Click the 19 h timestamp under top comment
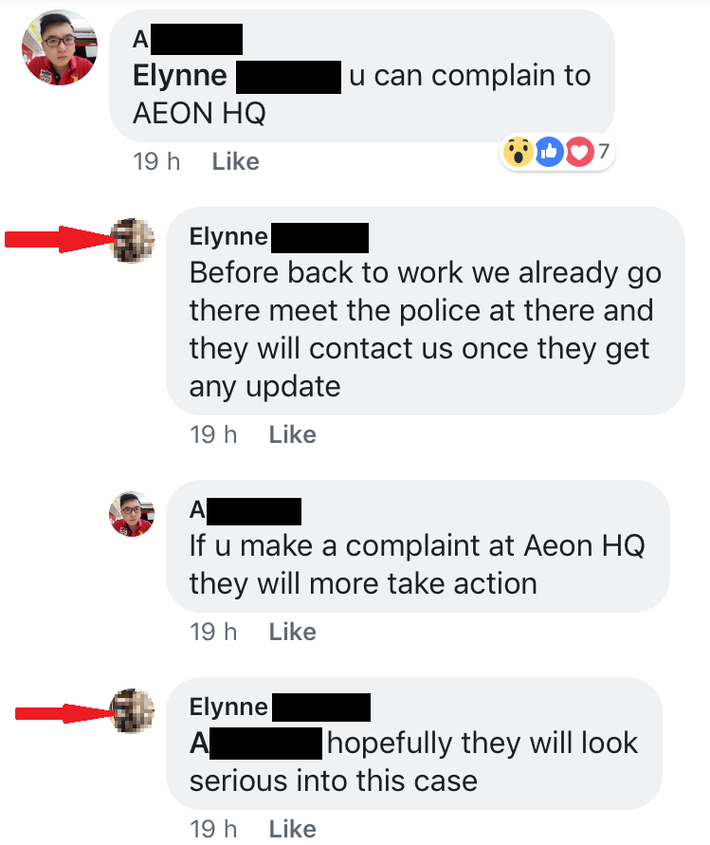The image size is (710, 845). coord(156,161)
